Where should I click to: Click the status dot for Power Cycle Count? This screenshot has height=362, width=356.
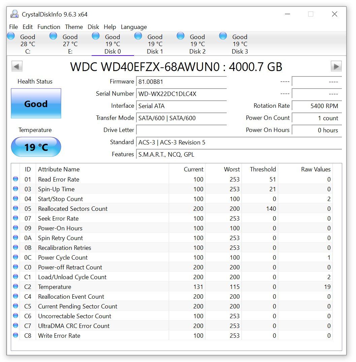pos(15,257)
